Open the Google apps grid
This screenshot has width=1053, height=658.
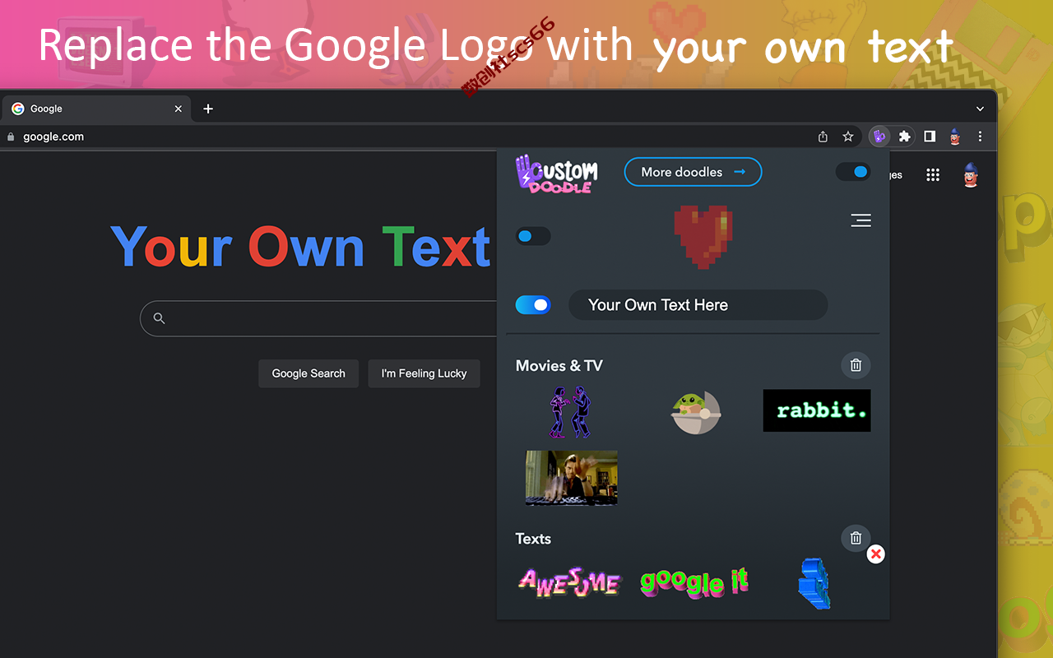coord(933,174)
